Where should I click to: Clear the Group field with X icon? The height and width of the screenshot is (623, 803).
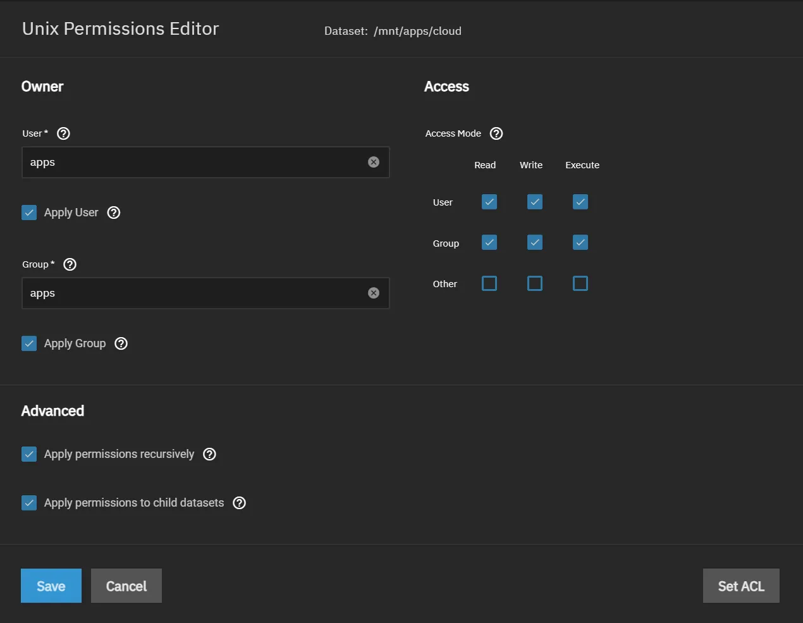coord(374,293)
